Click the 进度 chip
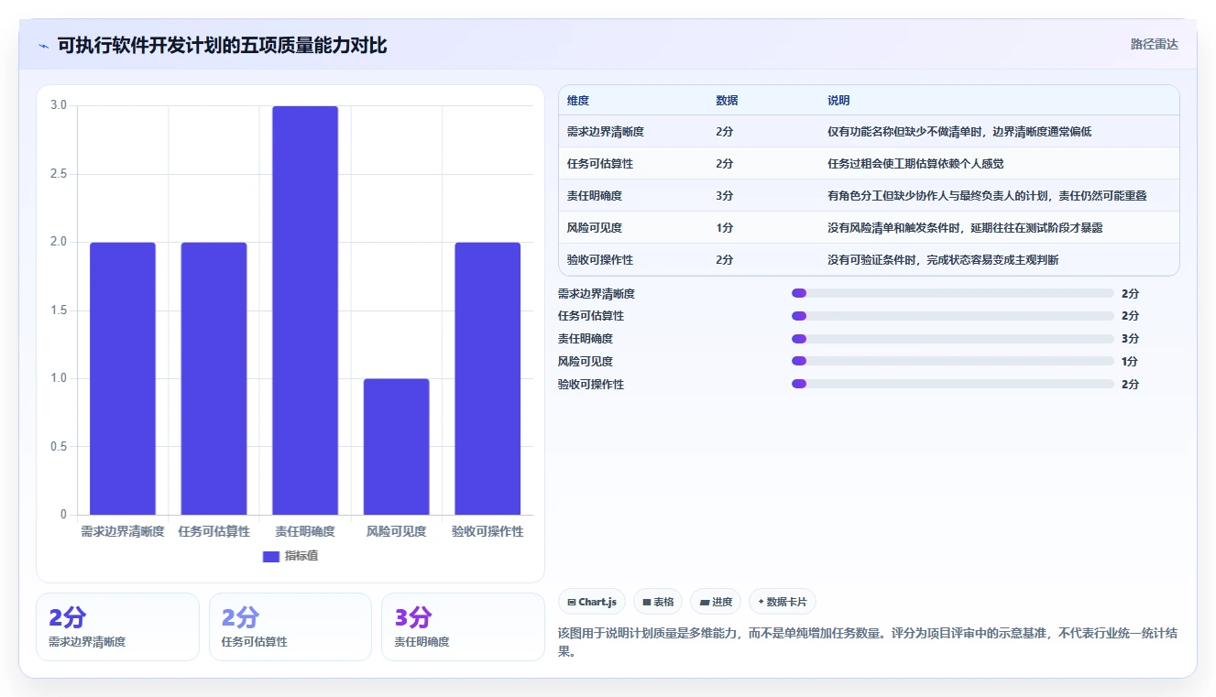 point(716,602)
